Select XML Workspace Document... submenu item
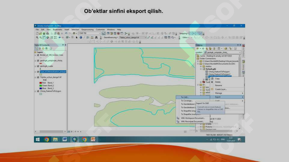Screen dimensions: 289x162 click(x=192, y=118)
